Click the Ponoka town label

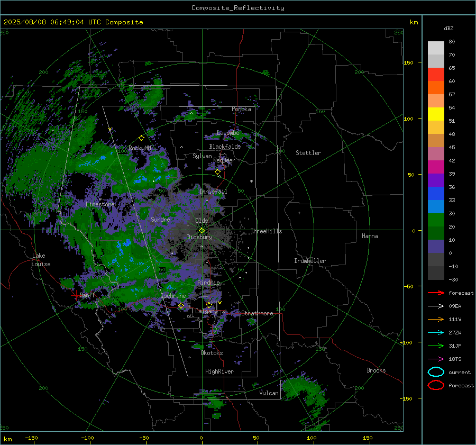pyautogui.click(x=241, y=109)
